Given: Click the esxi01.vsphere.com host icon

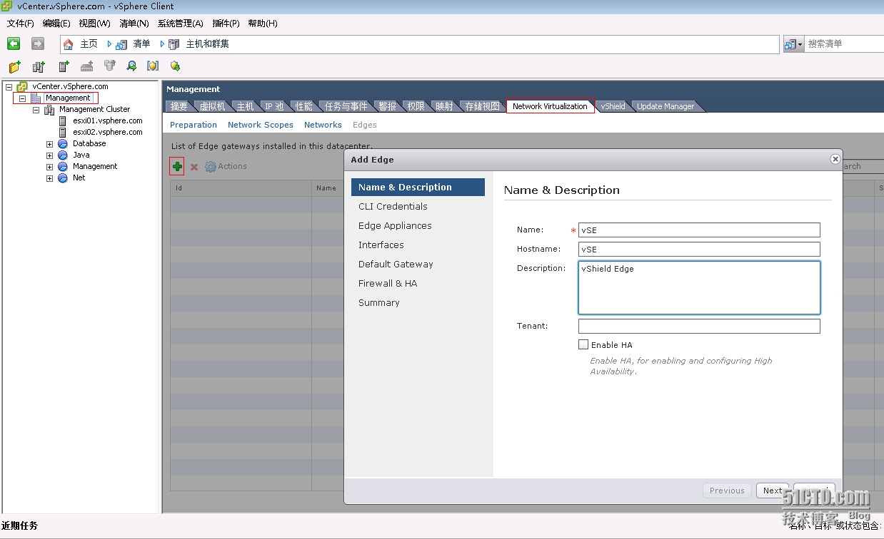Looking at the screenshot, I should click(63, 120).
